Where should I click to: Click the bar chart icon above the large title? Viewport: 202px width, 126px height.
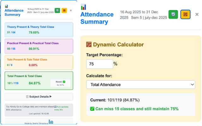coord(83,7)
